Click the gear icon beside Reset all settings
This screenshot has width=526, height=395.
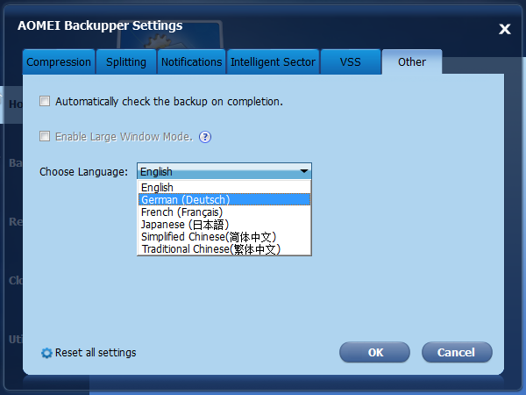(46, 353)
